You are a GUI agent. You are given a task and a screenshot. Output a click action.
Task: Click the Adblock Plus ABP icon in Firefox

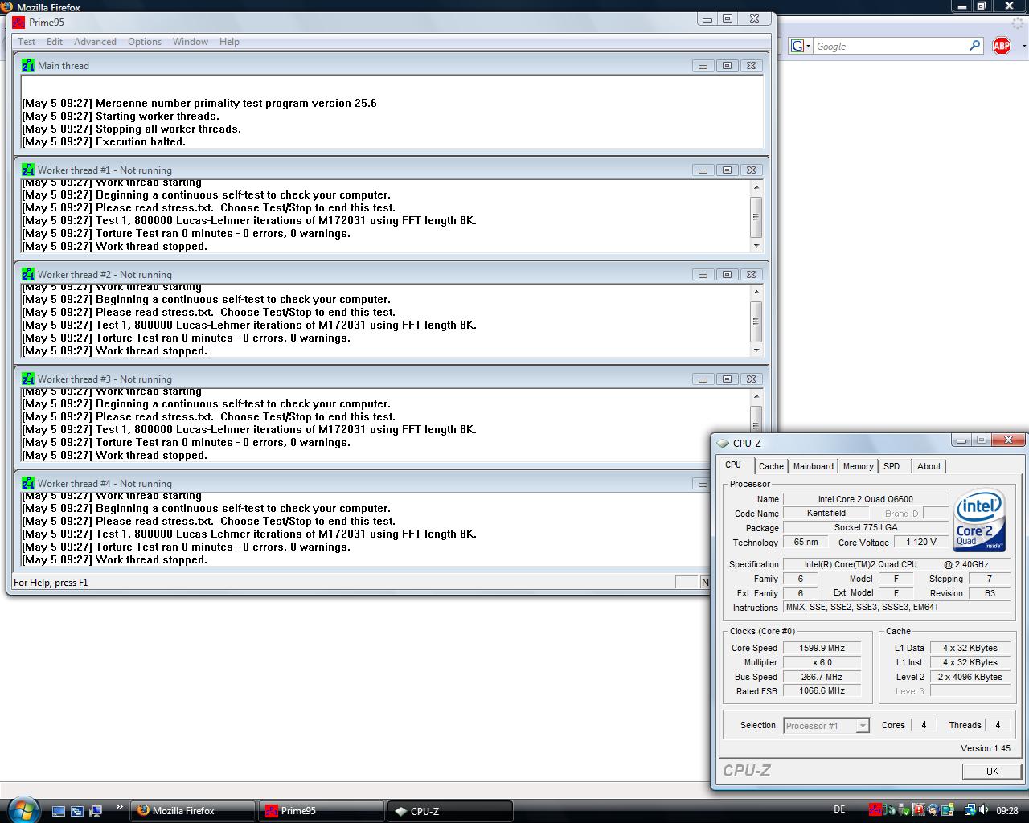[x=1001, y=46]
